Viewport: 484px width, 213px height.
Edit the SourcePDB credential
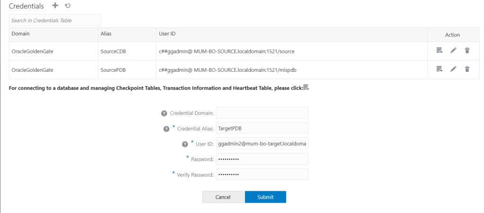tap(453, 69)
